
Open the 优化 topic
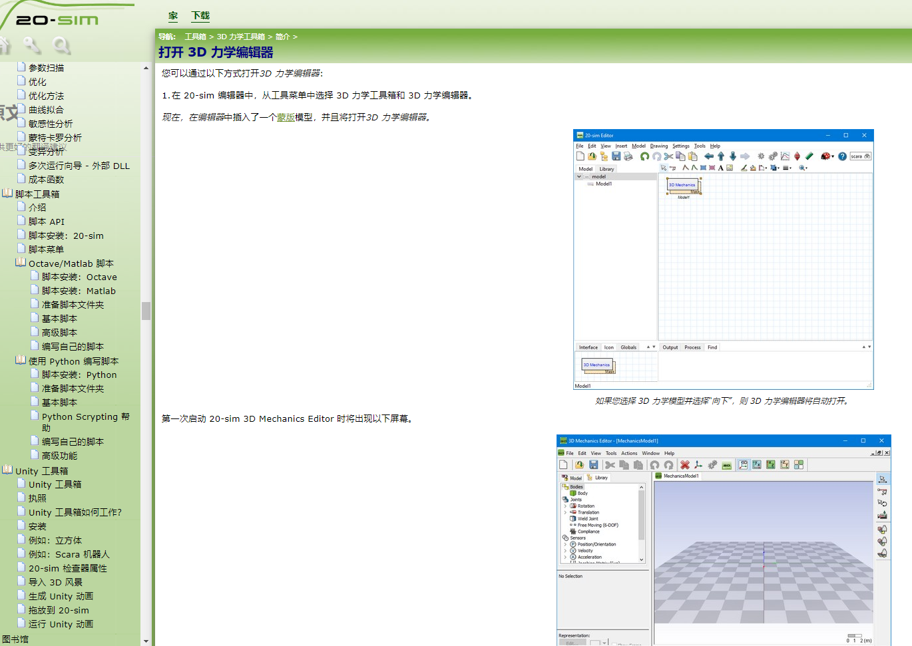[x=37, y=82]
